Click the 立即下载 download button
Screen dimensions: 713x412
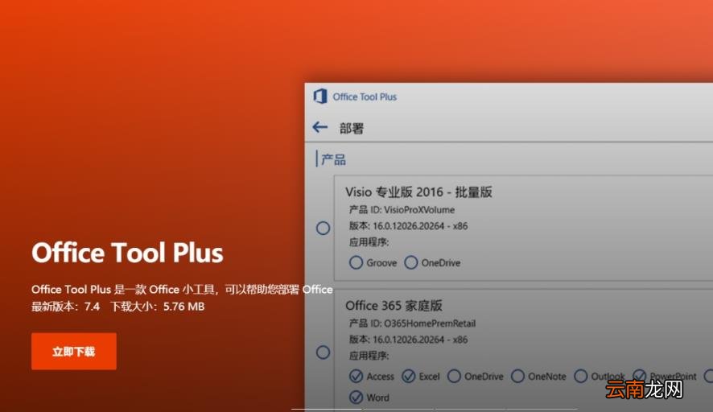[74, 351]
